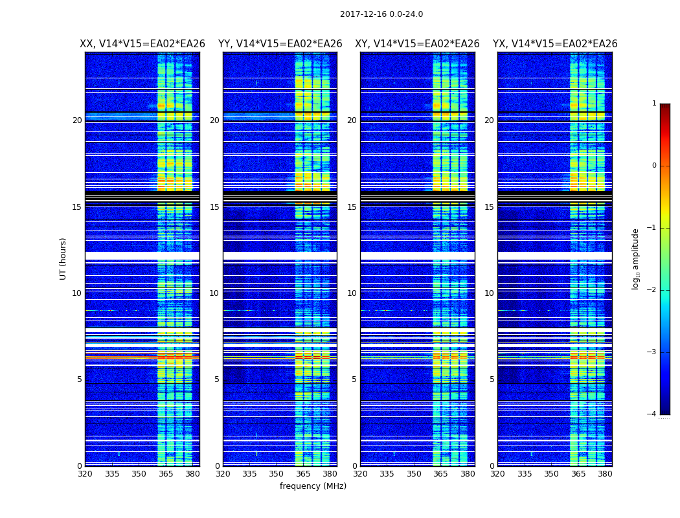Click the 365 MHz tick label under YX panel

(x=578, y=474)
